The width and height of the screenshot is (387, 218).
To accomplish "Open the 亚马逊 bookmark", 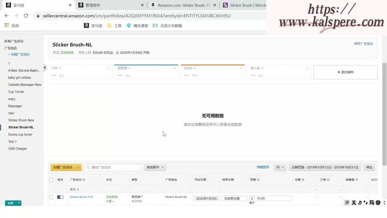I will coord(93,25).
